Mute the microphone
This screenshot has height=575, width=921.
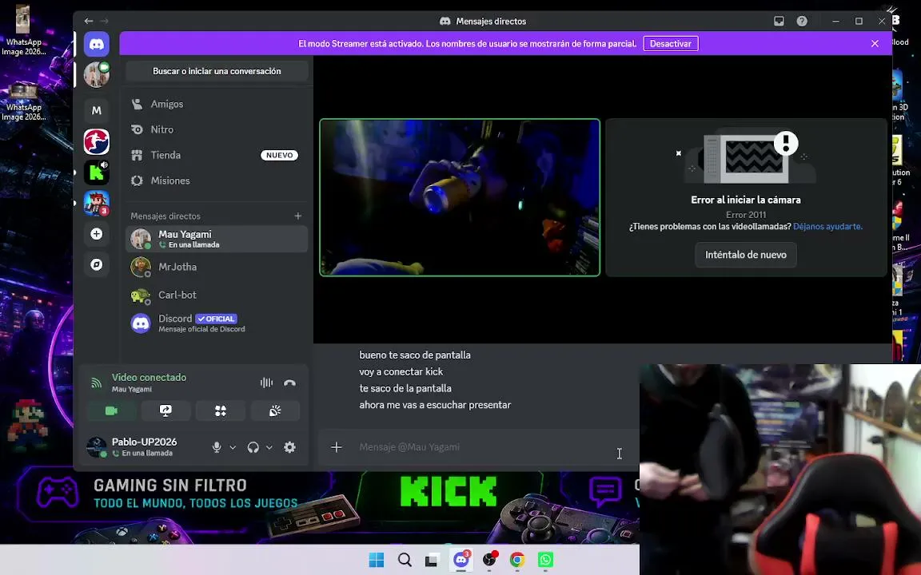[217, 447]
